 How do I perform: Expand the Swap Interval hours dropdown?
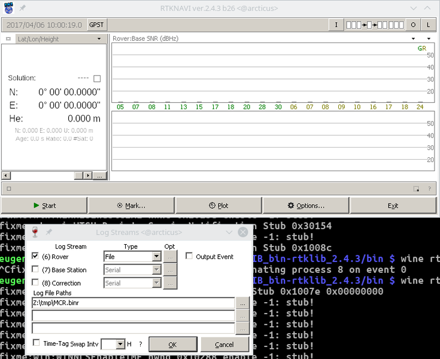click(x=120, y=345)
